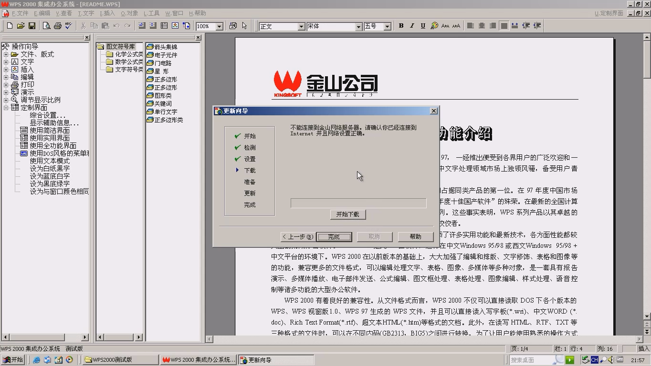Close the 更新向导 dialog
This screenshot has width=651, height=366.
pos(434,111)
